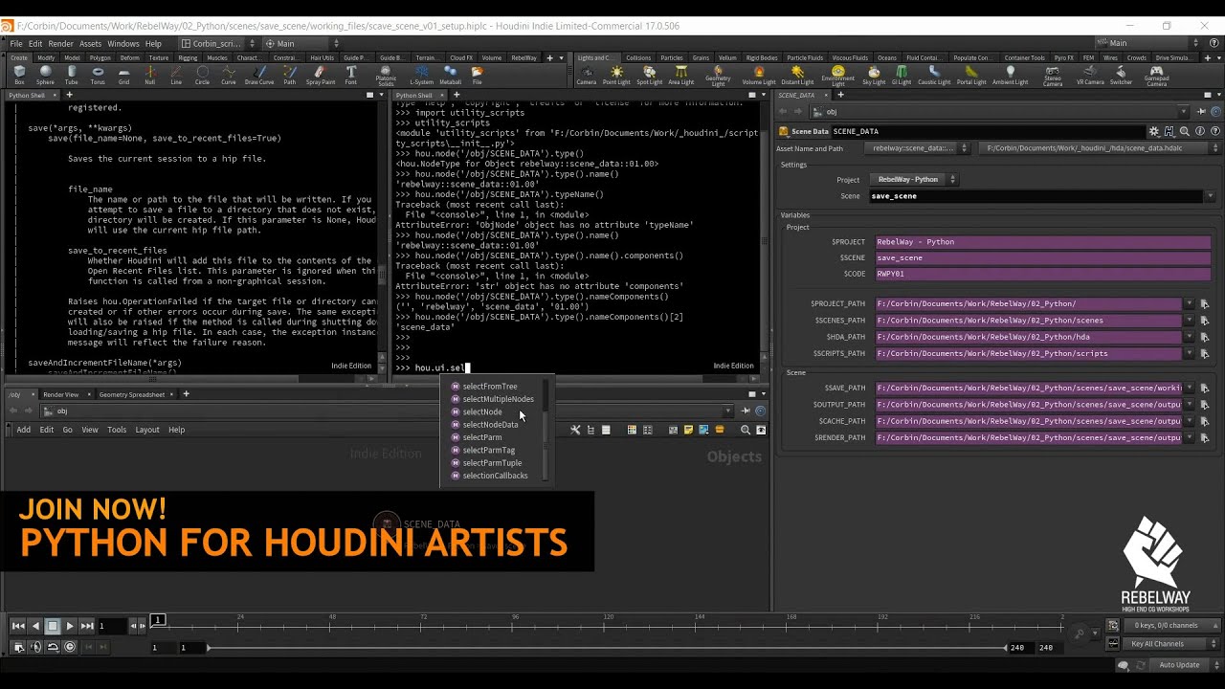Click the Play forward button

tap(70, 626)
